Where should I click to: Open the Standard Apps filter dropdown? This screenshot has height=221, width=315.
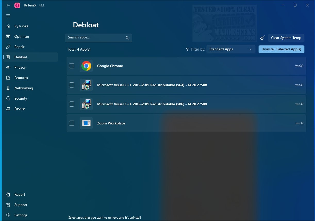(231, 49)
